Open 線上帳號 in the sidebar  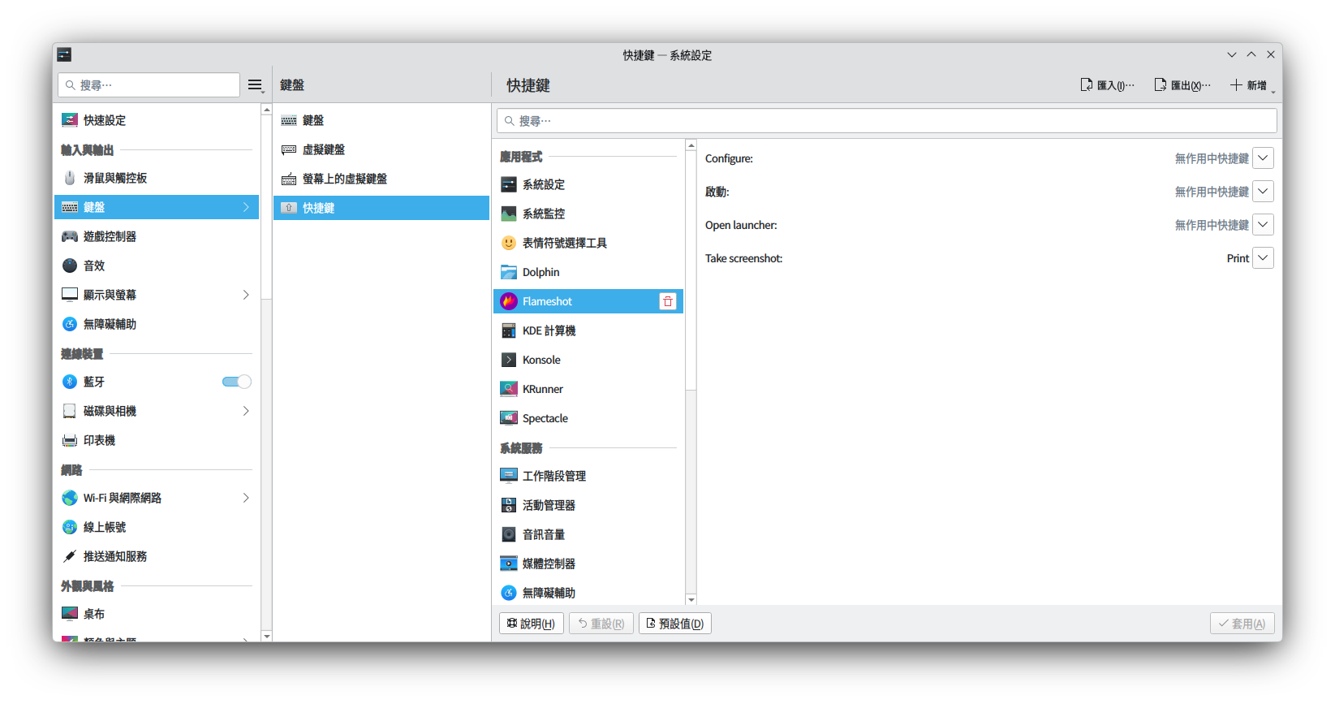click(157, 527)
